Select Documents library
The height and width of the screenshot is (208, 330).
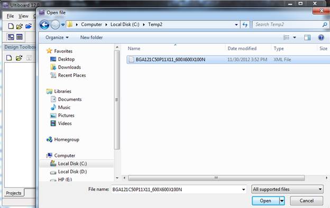point(70,99)
